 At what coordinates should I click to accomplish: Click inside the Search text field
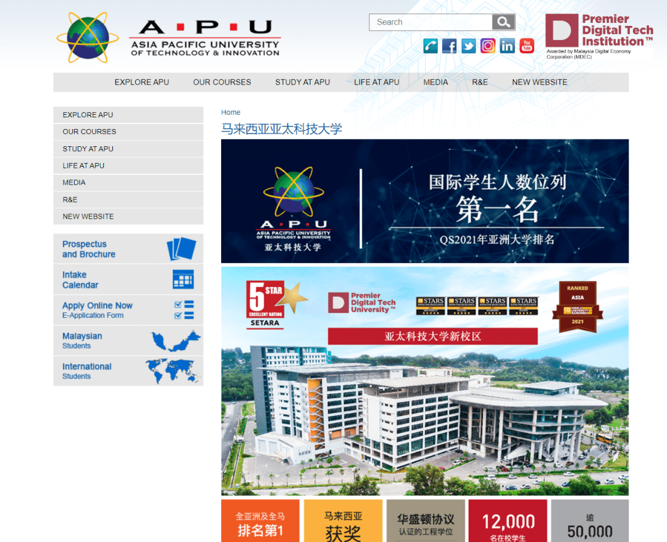(x=430, y=22)
